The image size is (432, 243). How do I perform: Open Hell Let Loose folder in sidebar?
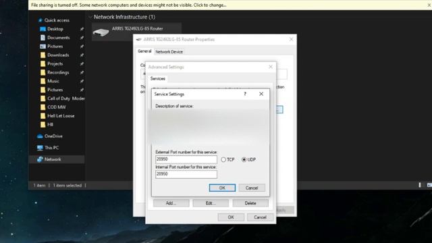61,115
